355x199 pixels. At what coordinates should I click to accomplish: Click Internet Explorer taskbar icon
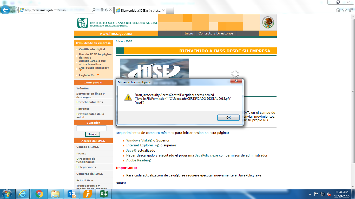tap(23, 194)
